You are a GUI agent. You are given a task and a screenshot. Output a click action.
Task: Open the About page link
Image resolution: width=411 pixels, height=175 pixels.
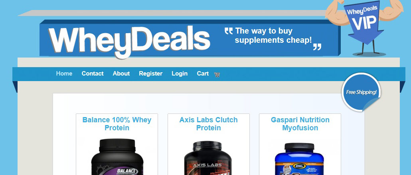click(121, 74)
